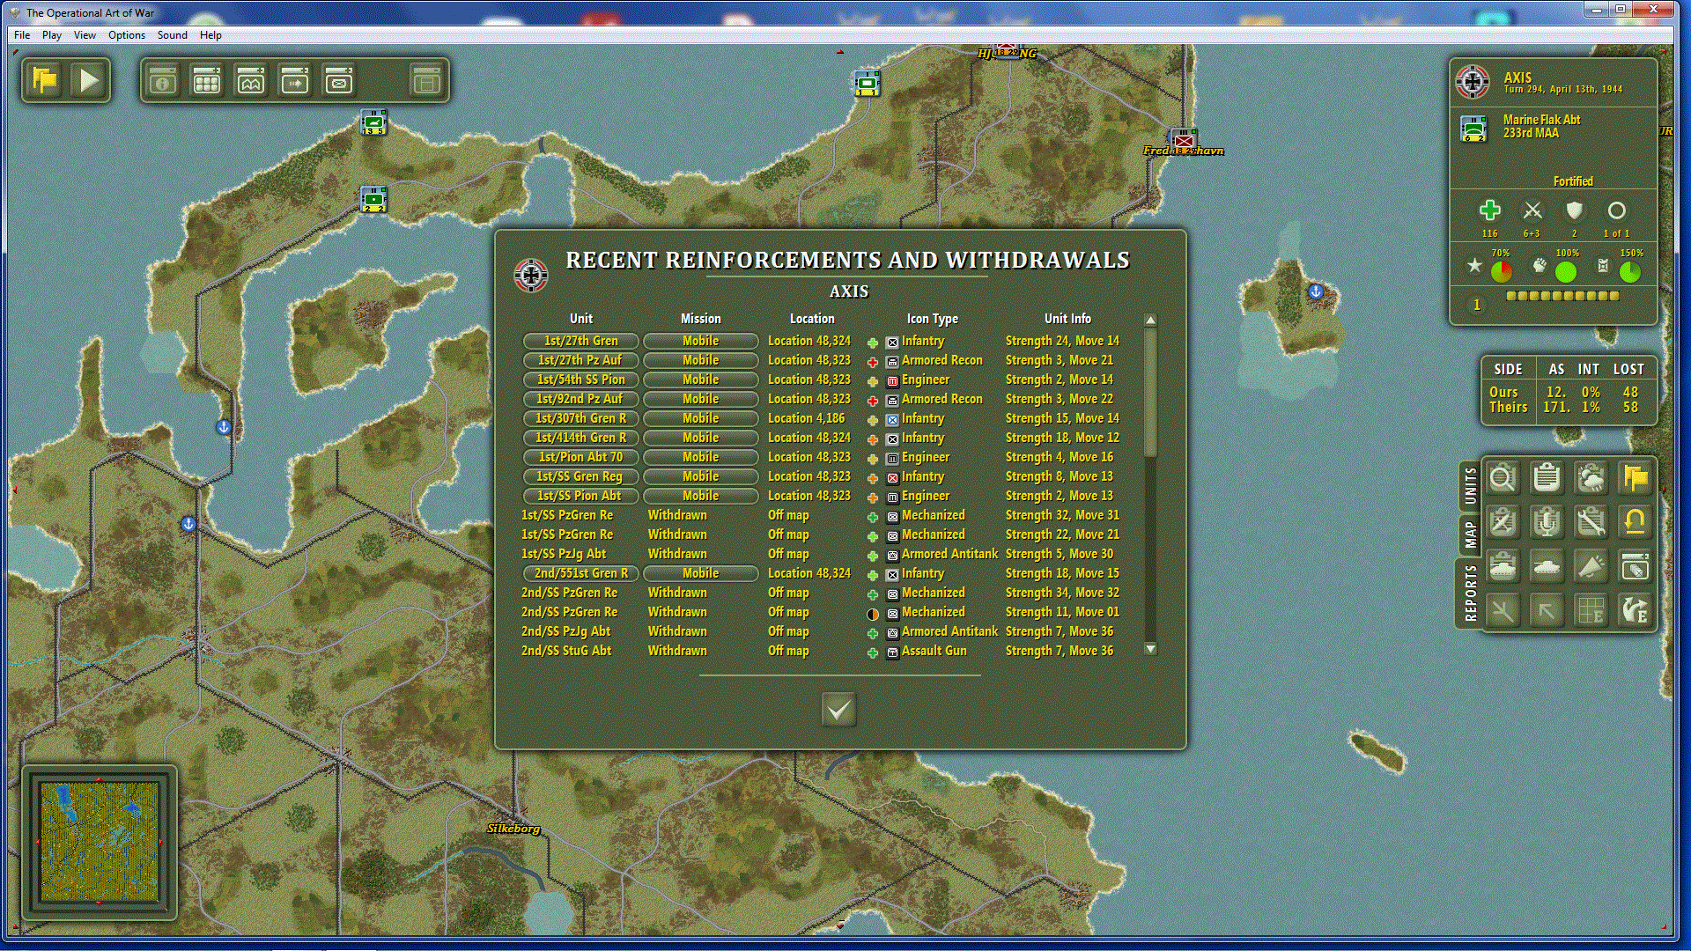Click the minimap thumbnail
Screen dimensions: 1691x951
coord(100,843)
